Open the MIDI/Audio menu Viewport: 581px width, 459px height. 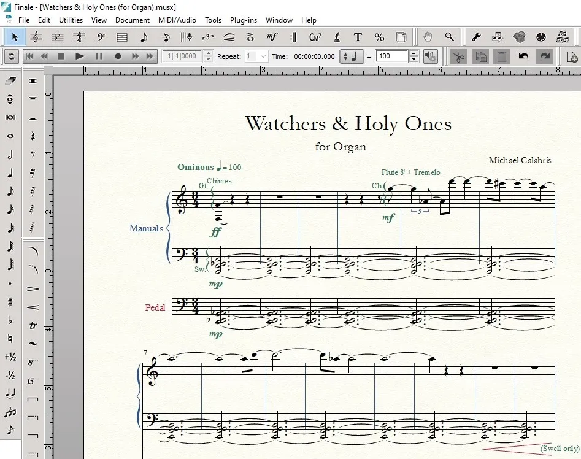[177, 20]
